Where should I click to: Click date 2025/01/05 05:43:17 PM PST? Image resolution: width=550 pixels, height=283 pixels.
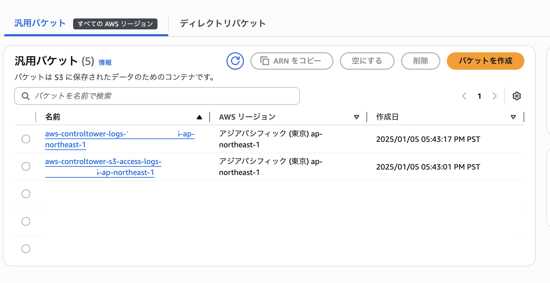tap(428, 139)
